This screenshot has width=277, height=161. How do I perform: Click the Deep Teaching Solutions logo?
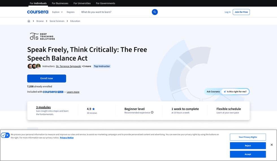pyautogui.click(x=42, y=36)
